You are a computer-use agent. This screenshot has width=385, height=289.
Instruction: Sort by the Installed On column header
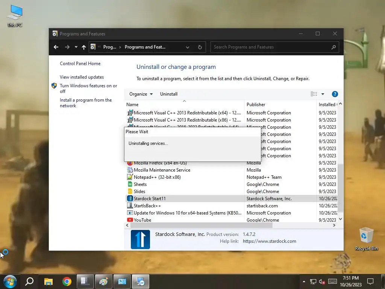click(x=327, y=105)
